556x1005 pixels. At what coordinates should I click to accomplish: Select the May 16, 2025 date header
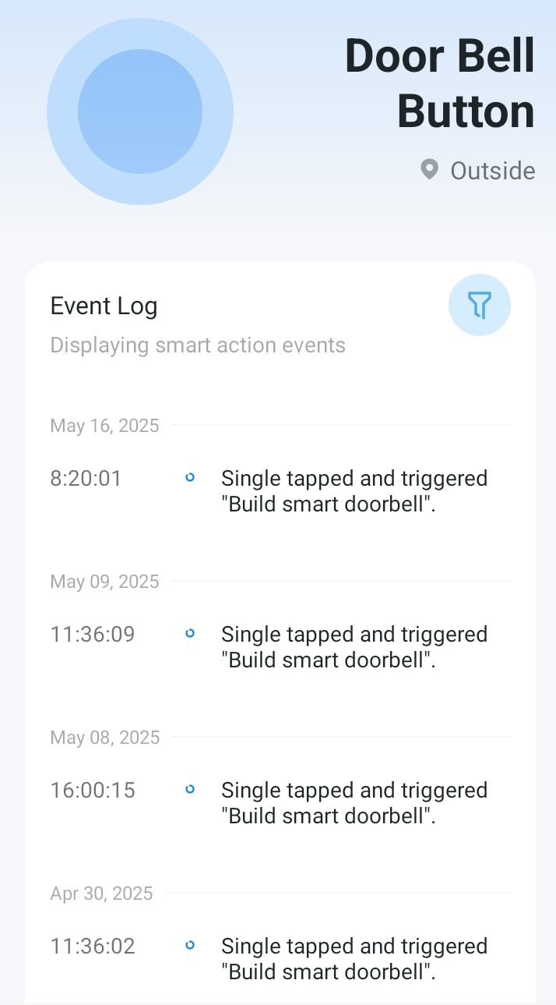pyautogui.click(x=104, y=426)
